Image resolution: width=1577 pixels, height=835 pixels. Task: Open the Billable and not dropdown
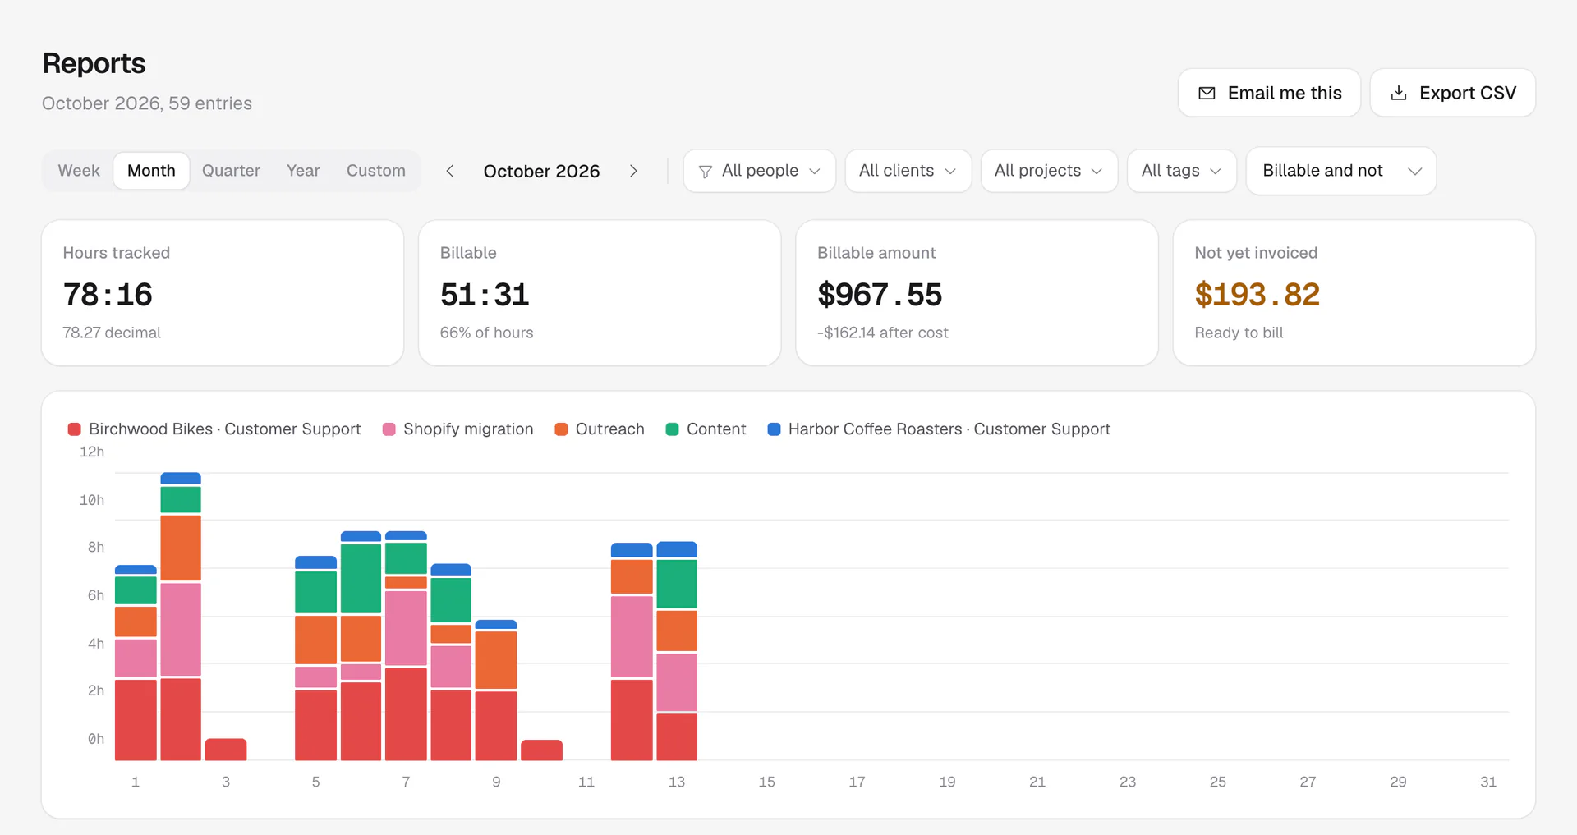pos(1341,171)
